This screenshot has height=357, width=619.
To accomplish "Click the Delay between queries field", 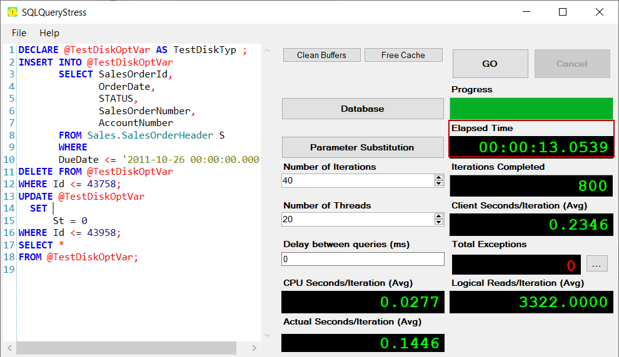I will pyautogui.click(x=363, y=259).
